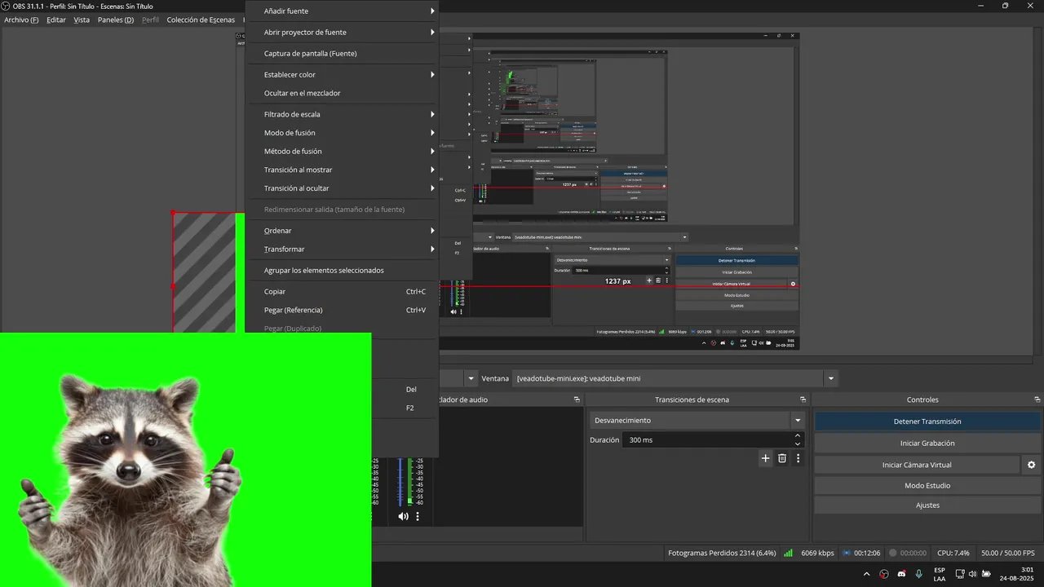Click the nested OBS window capture preview
The image size is (1044, 587).
pyautogui.click(x=620, y=192)
